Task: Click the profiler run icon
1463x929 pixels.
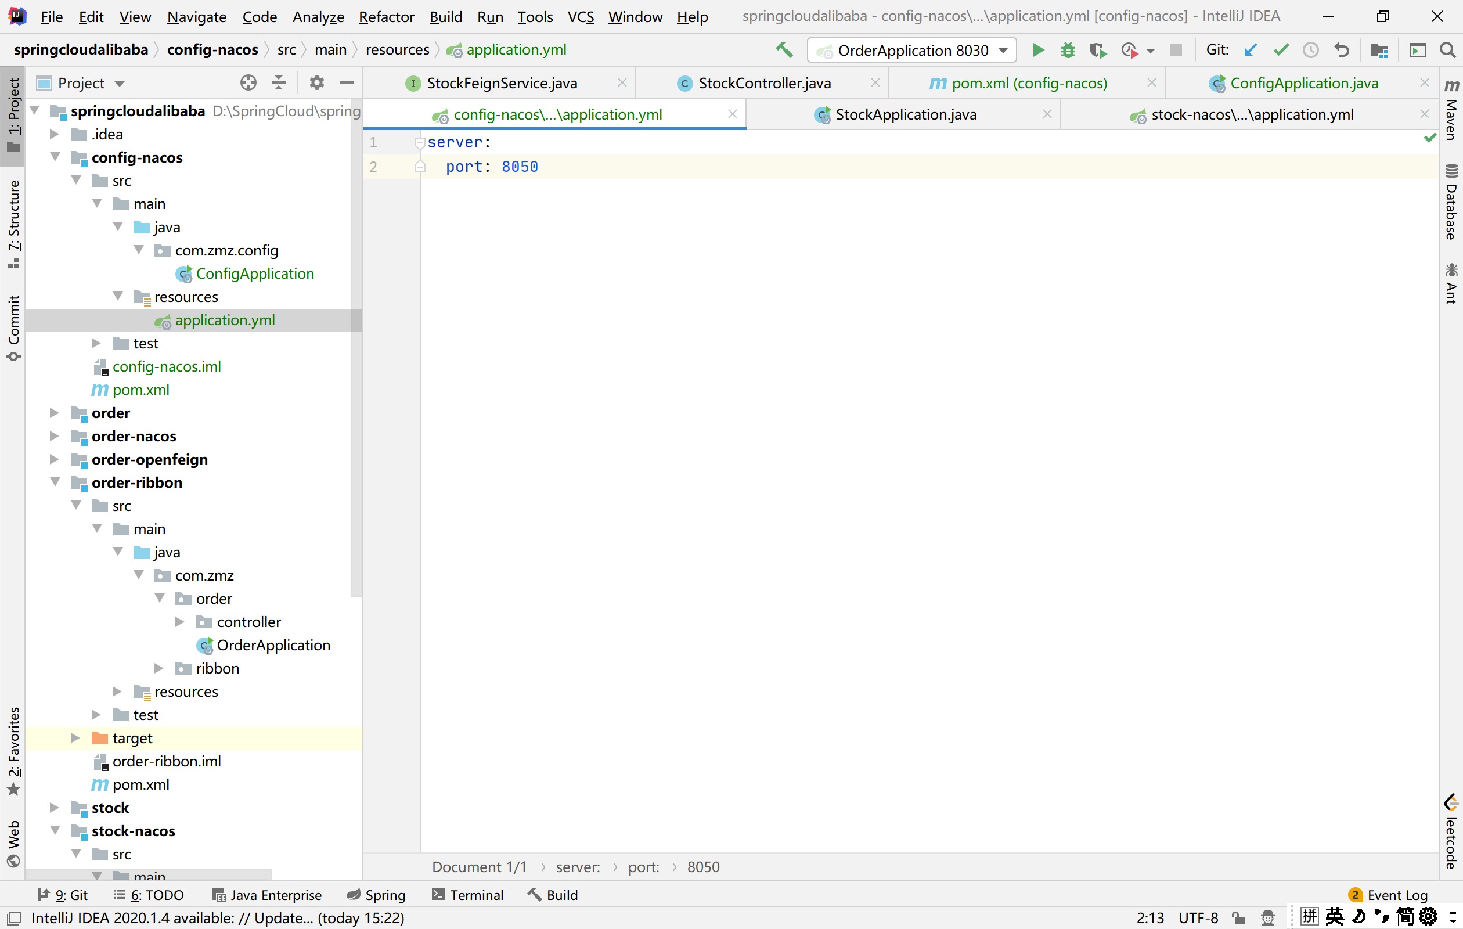Action: click(1129, 50)
